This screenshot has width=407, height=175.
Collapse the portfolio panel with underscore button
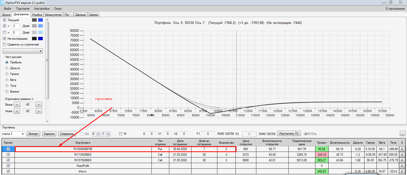pyautogui.click(x=402, y=134)
